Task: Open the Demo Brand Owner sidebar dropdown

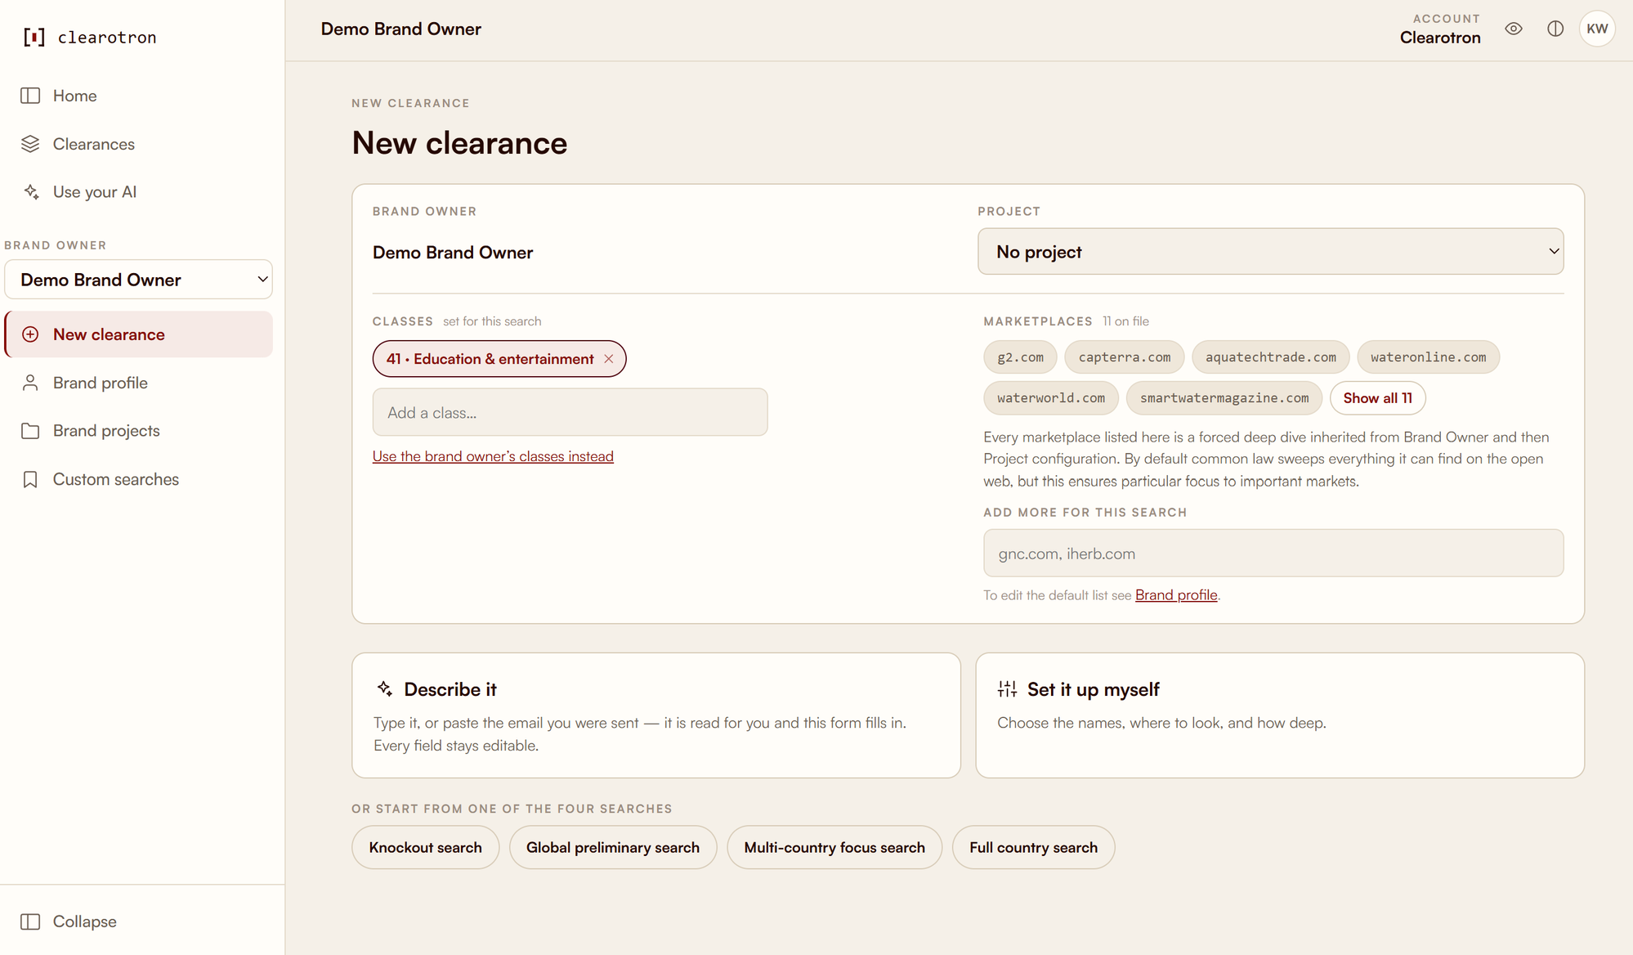Action: [x=138, y=280]
